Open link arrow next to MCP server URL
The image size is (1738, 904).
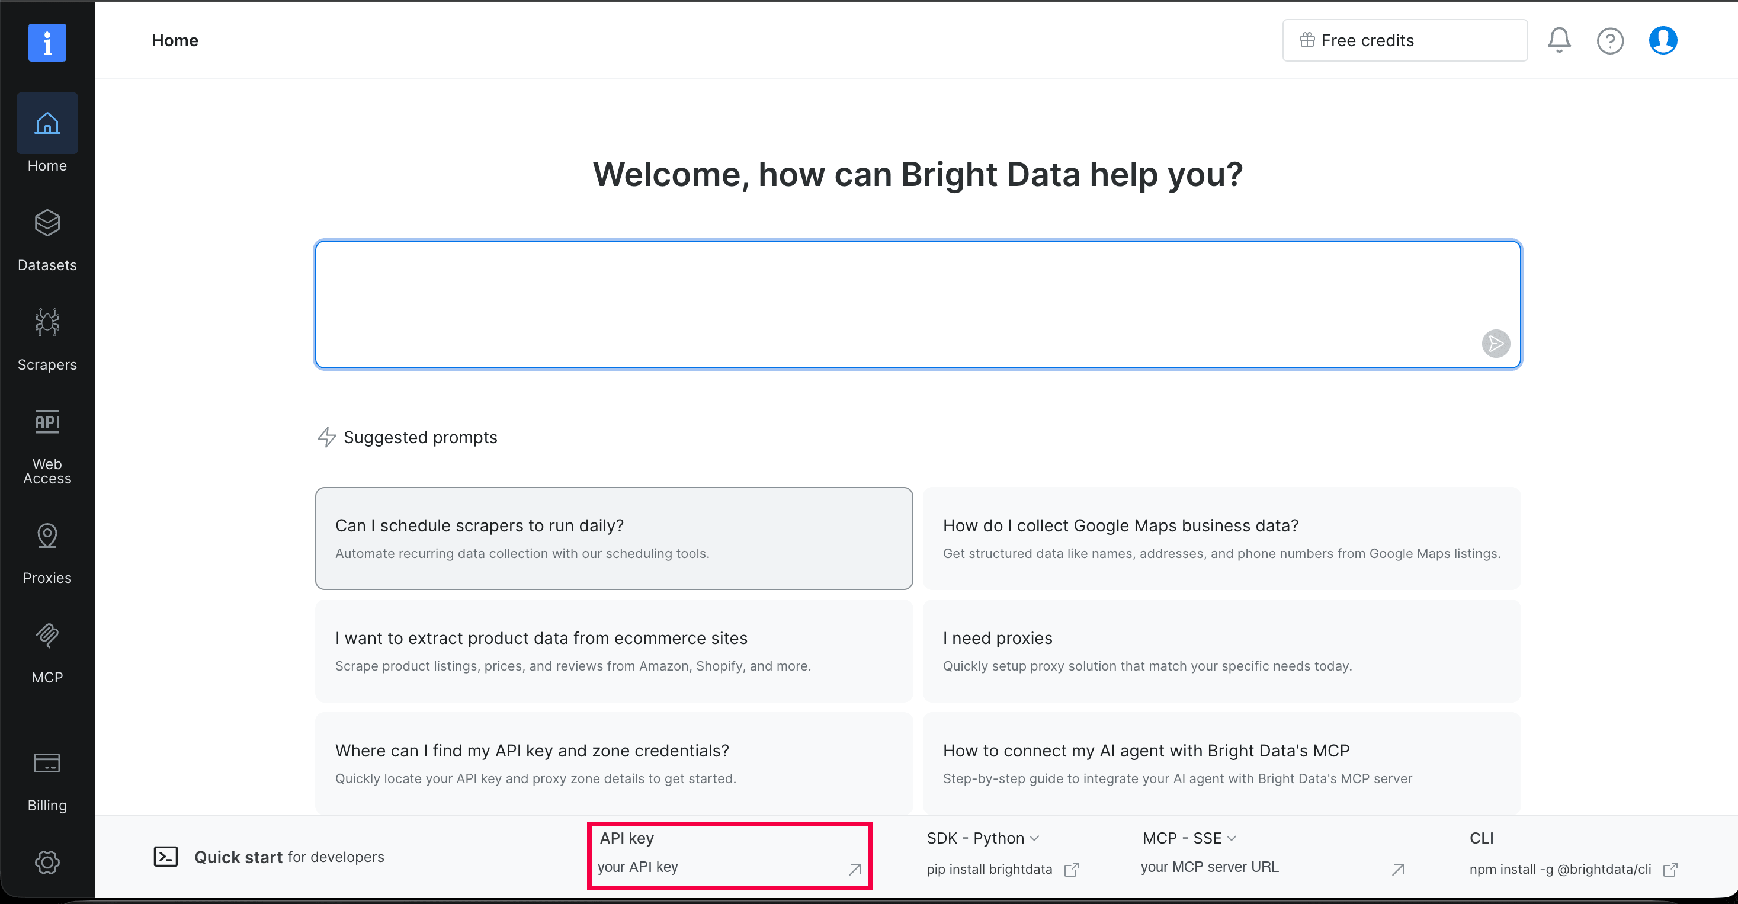[x=1398, y=869]
